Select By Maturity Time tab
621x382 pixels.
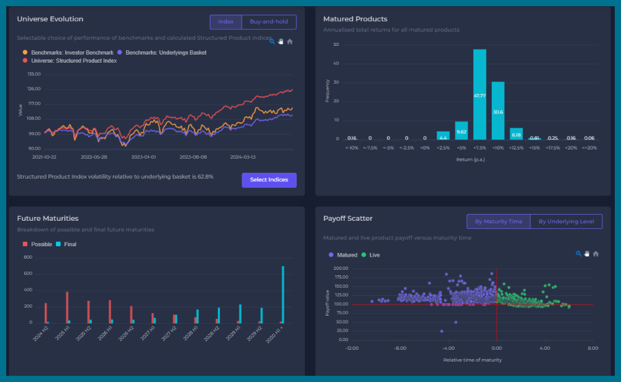point(498,221)
